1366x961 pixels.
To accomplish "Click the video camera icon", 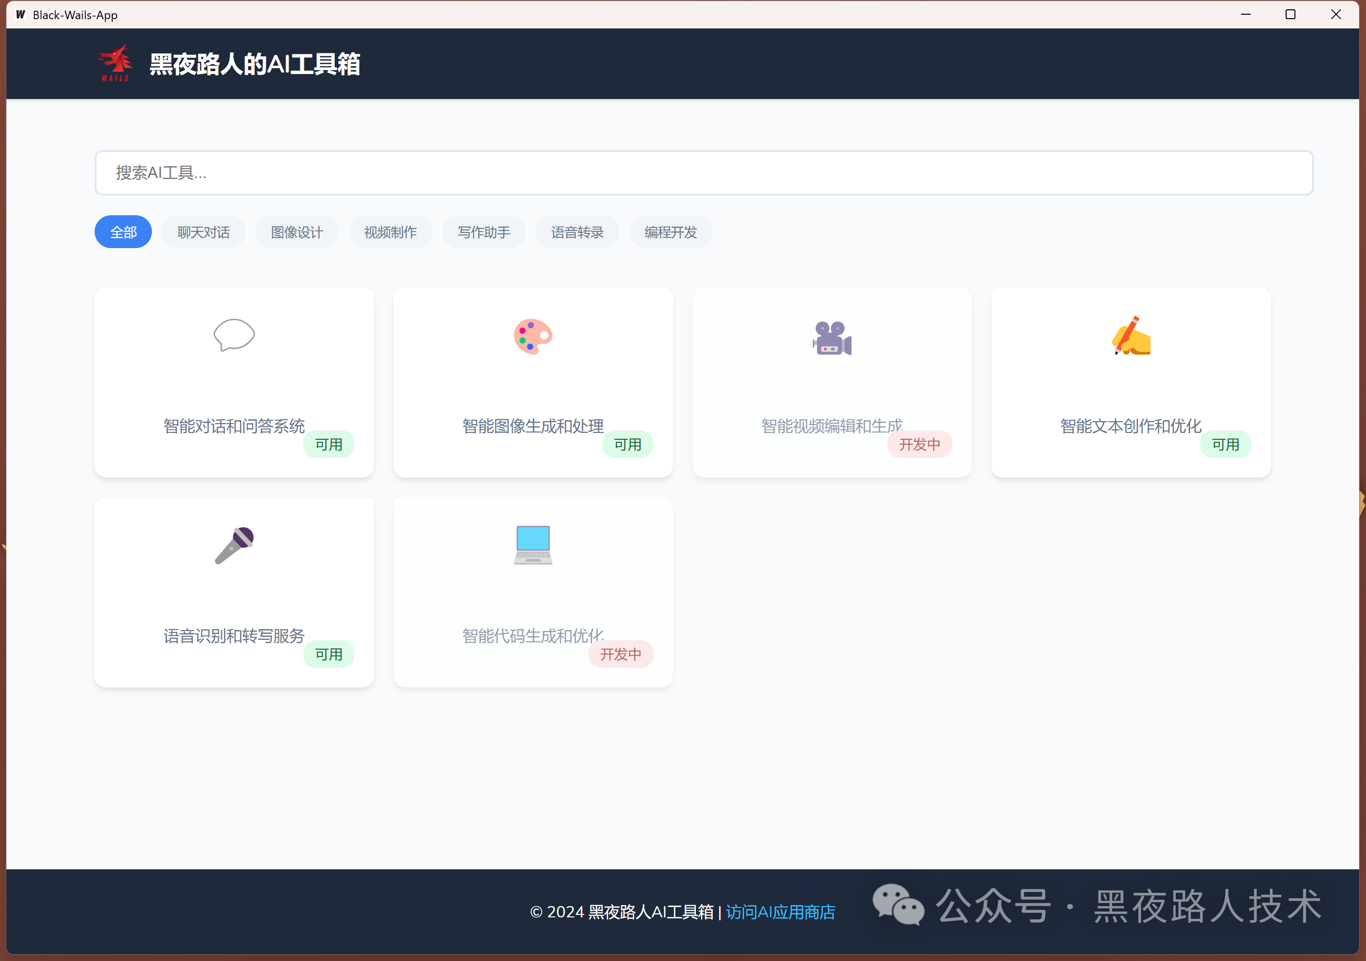I will (832, 337).
